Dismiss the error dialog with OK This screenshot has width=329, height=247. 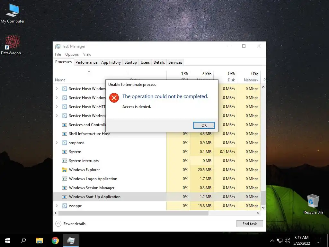[204, 125]
